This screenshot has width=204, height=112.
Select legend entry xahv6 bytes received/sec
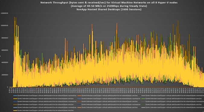[x=109, y=98]
